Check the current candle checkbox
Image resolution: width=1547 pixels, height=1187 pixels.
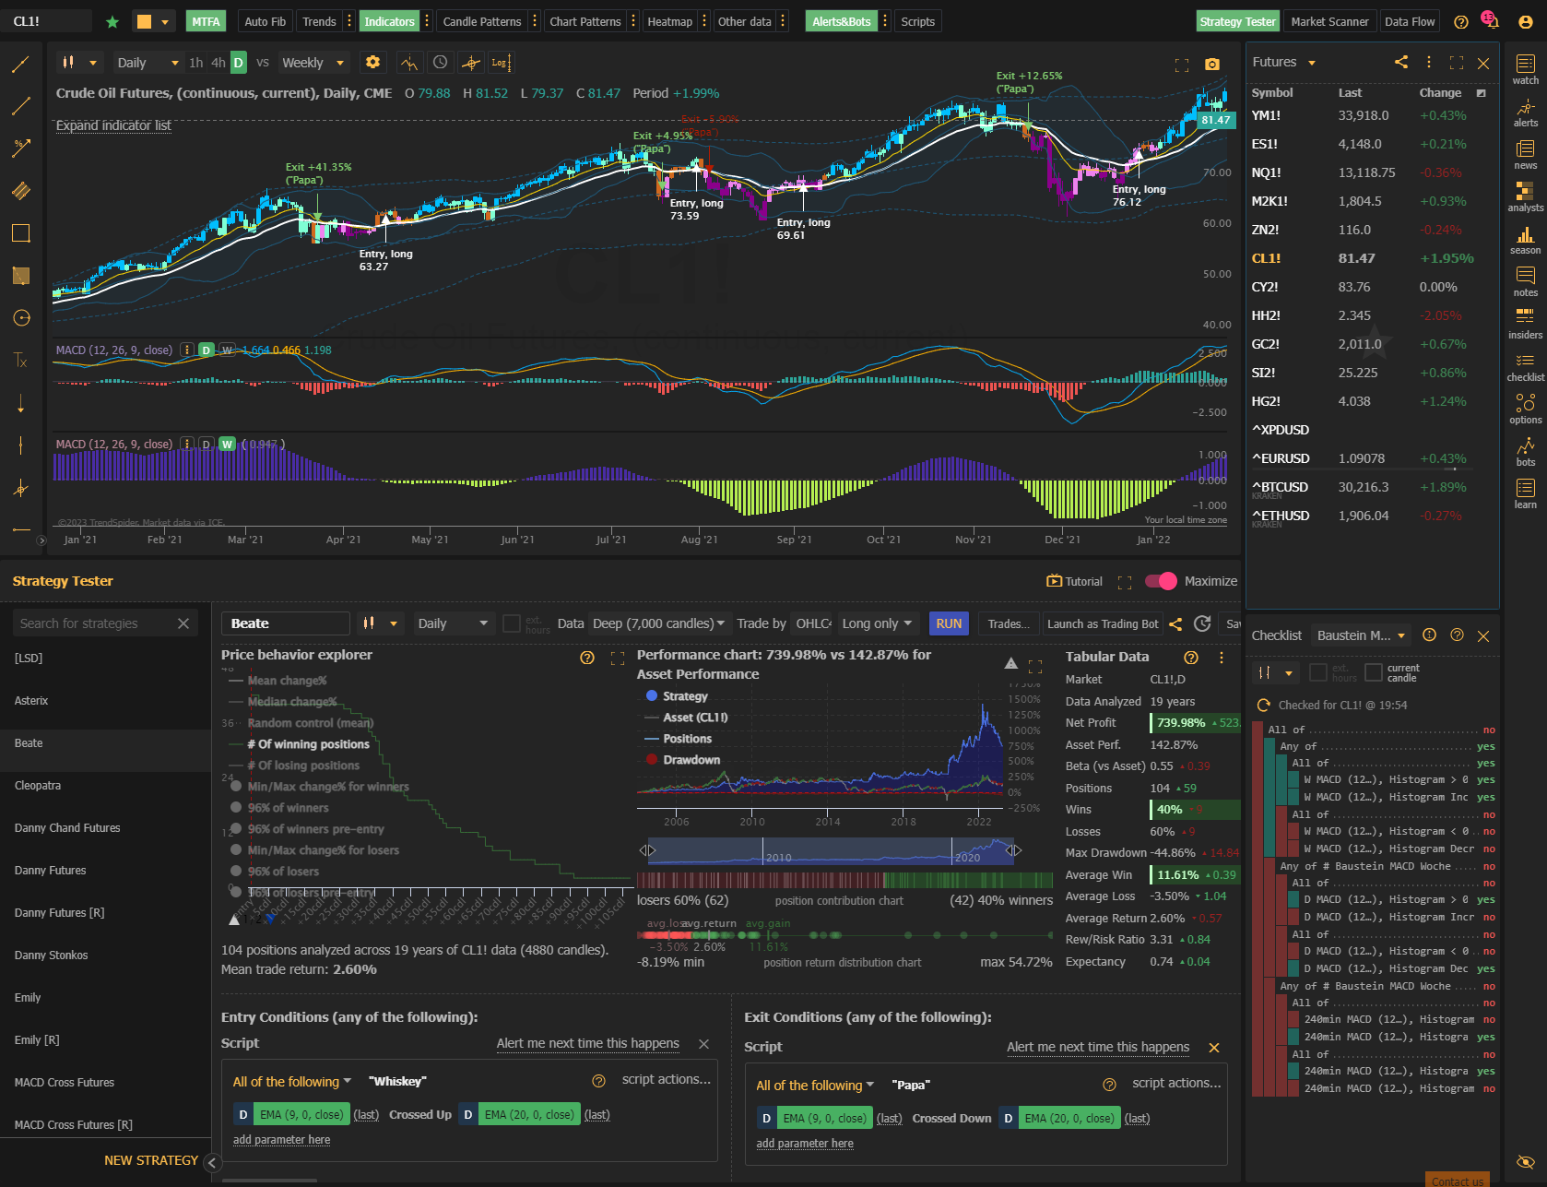pyautogui.click(x=1374, y=672)
